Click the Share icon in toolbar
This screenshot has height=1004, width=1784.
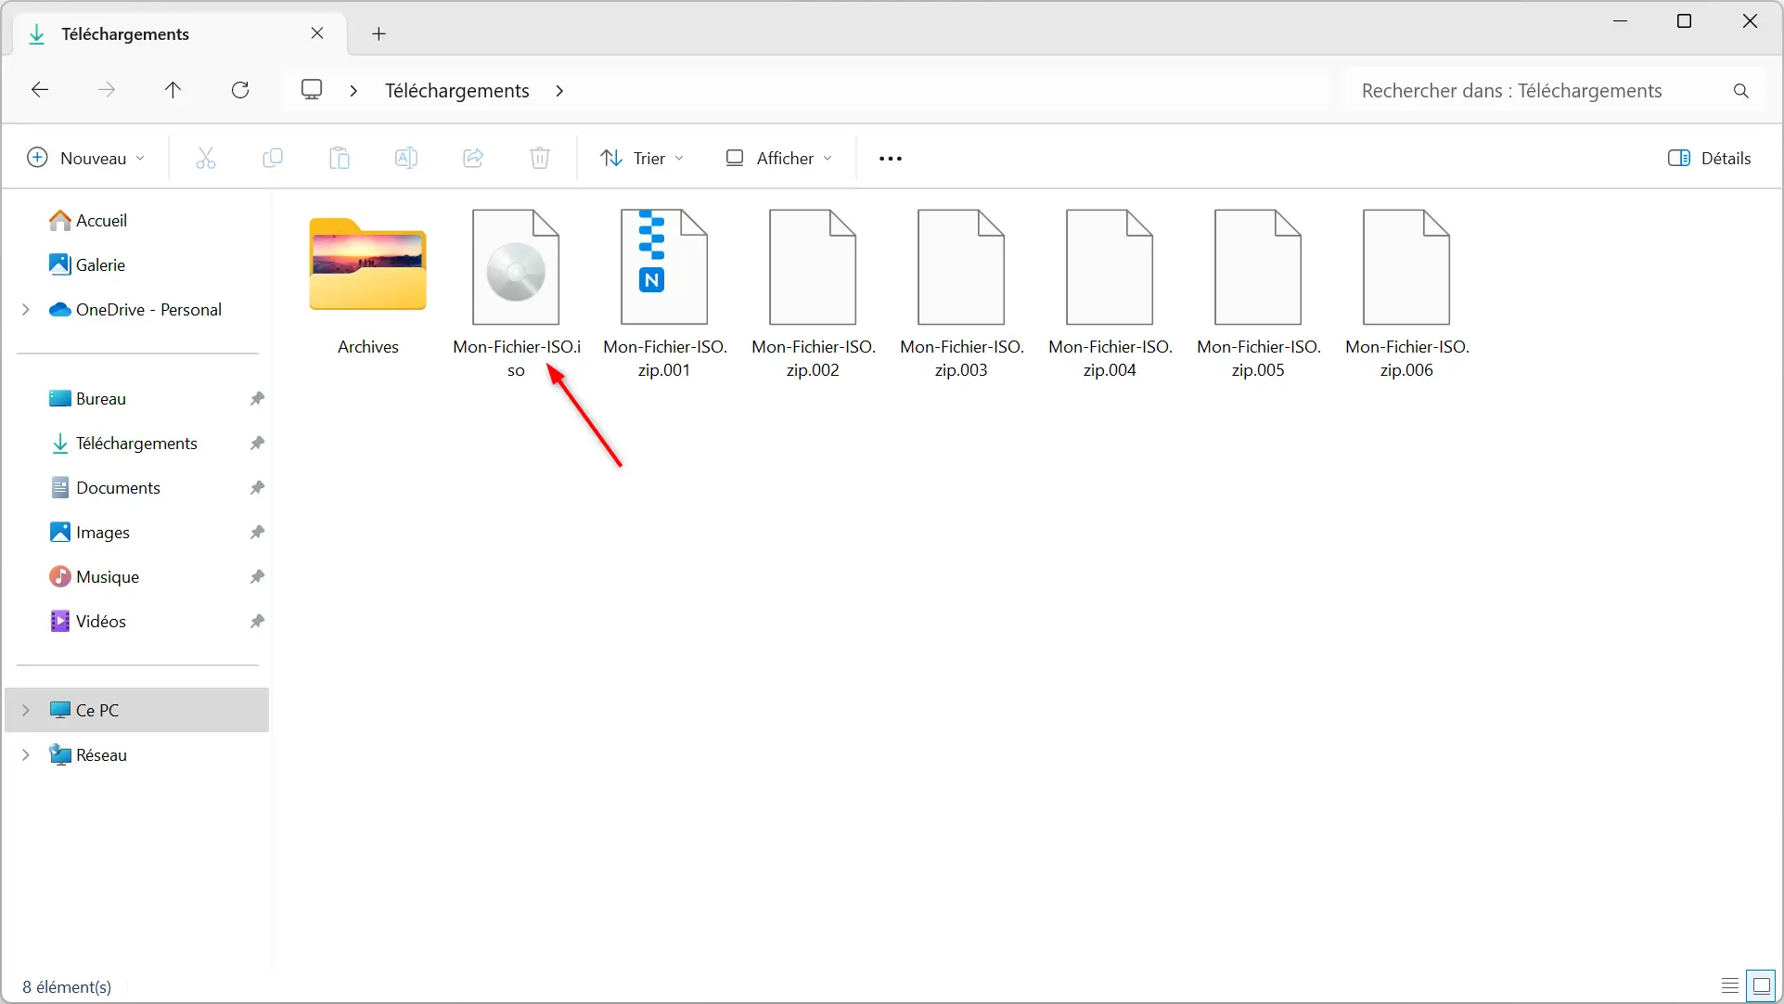coord(473,159)
